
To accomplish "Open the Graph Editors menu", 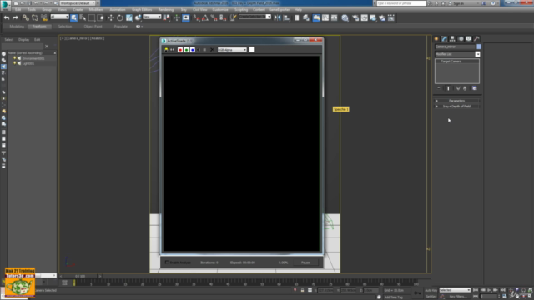I will tap(142, 9).
